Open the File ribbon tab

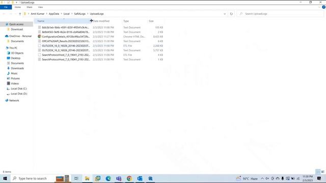(x=6, y=7)
